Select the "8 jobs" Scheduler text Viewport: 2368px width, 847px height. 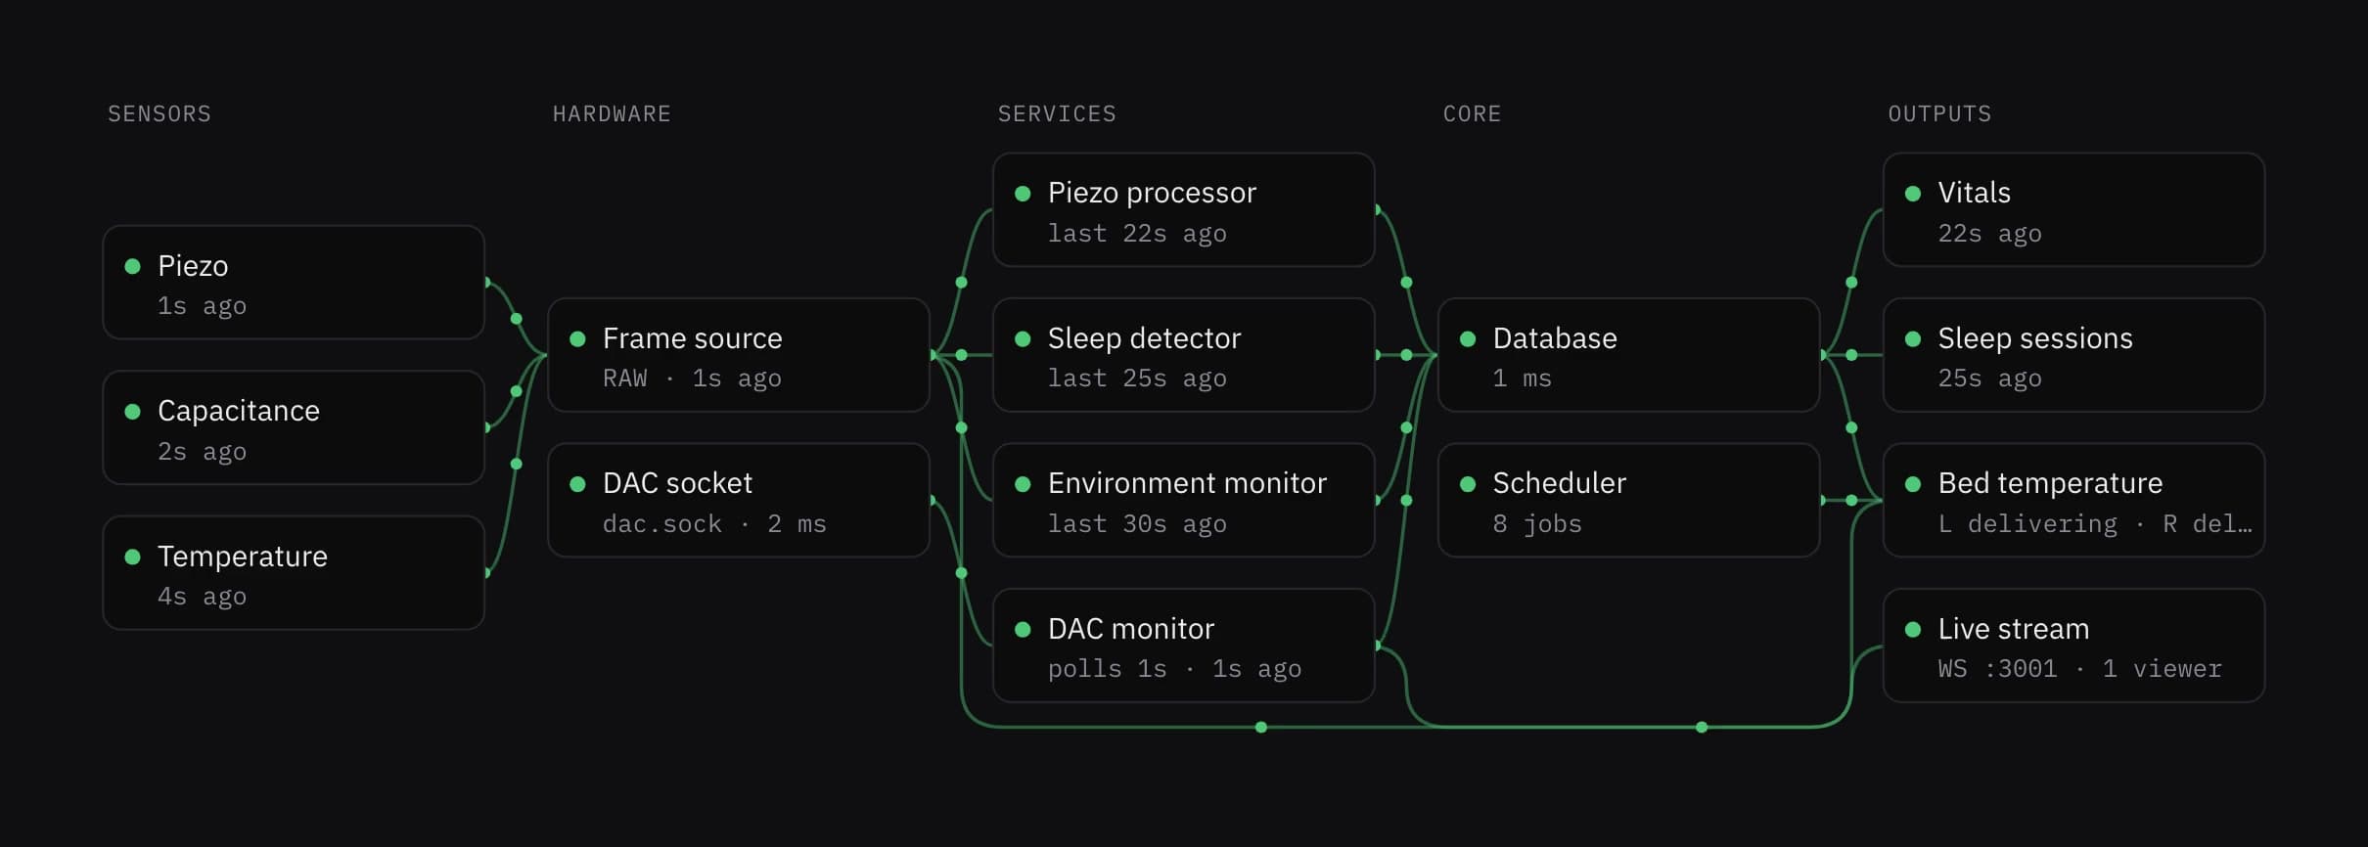(x=1537, y=524)
